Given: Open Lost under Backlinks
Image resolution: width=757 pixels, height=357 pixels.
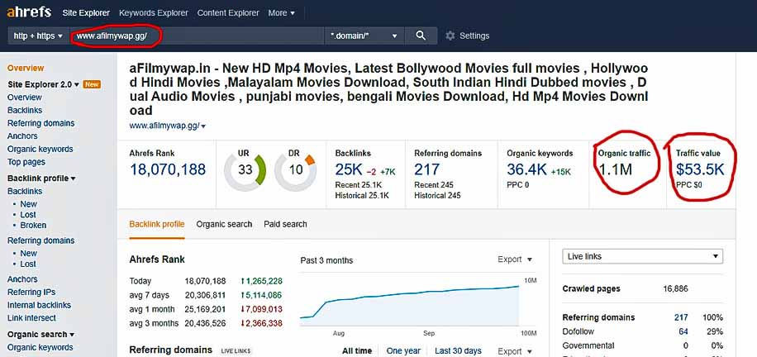Looking at the screenshot, I should (x=28, y=215).
